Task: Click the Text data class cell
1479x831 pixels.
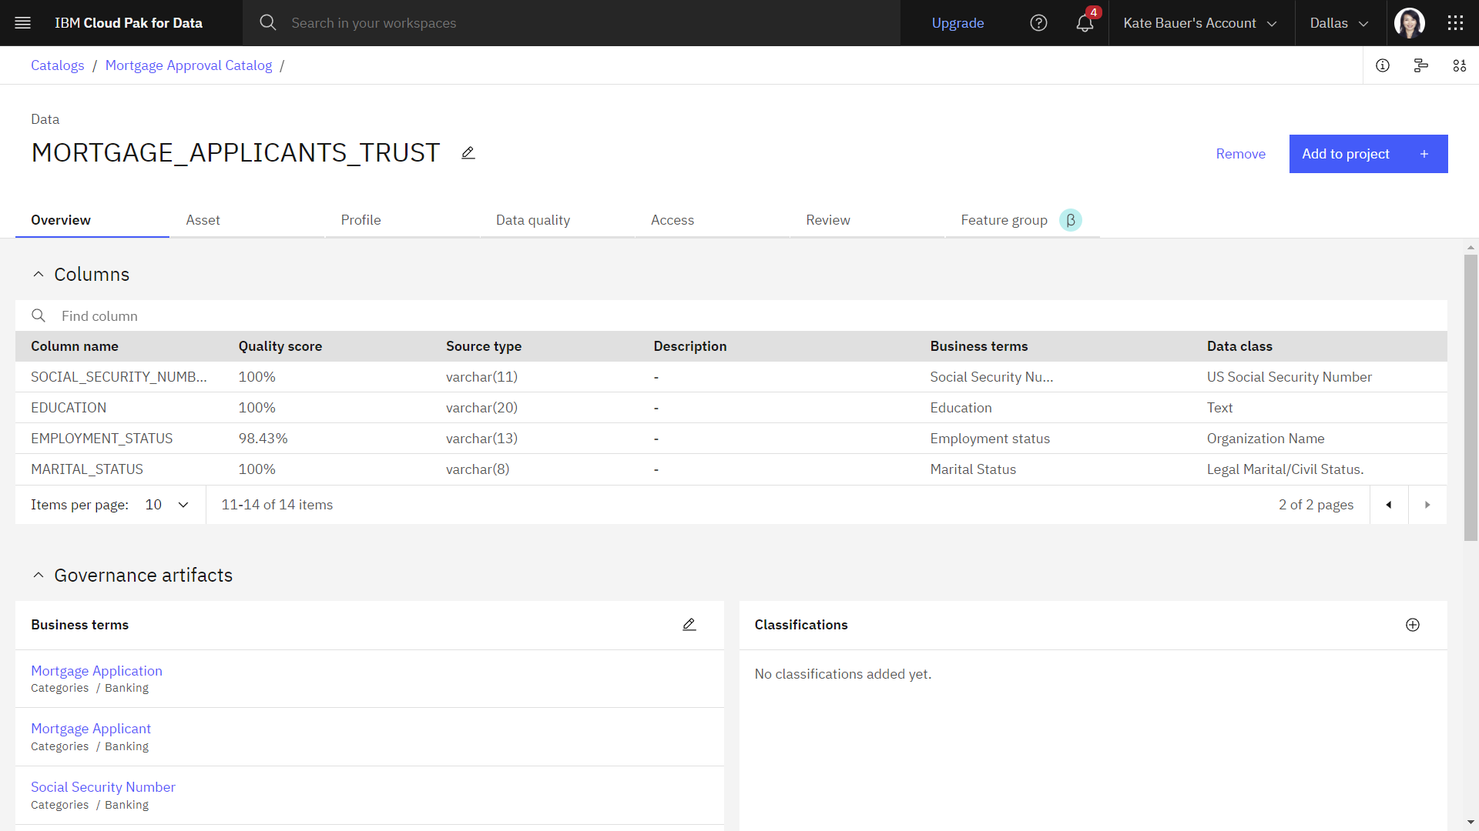Action: pos(1219,408)
